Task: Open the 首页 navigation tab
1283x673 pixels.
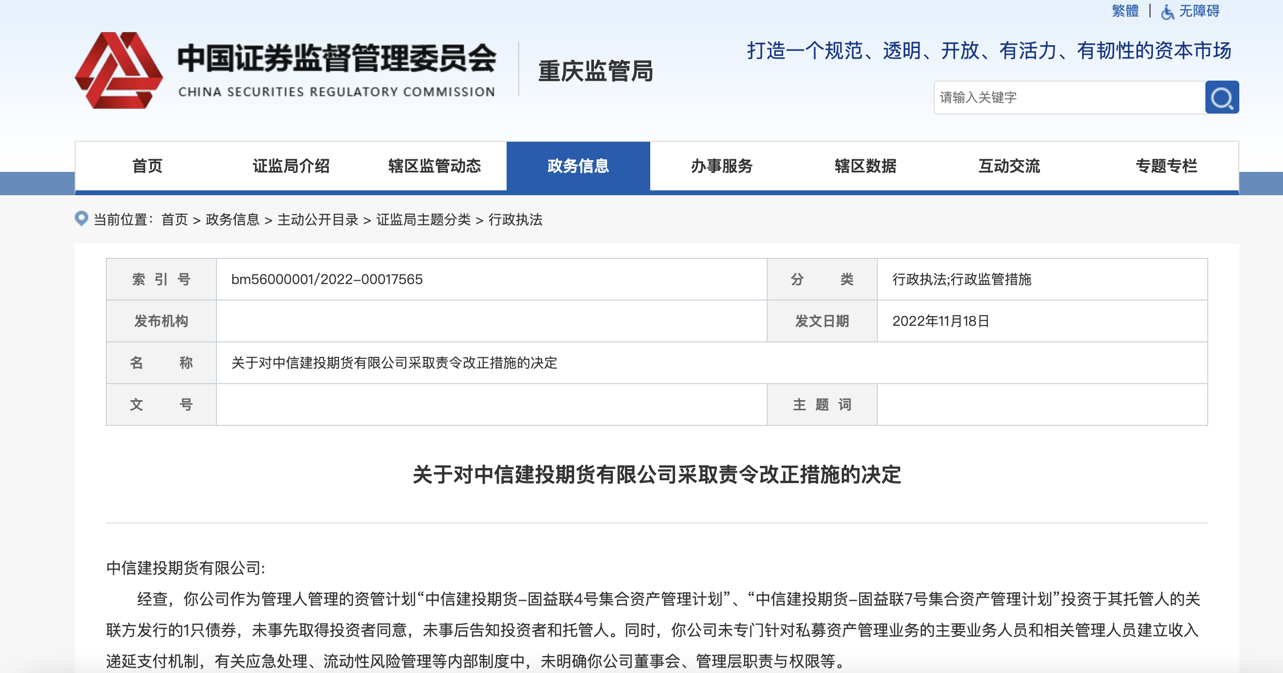Action: point(147,166)
